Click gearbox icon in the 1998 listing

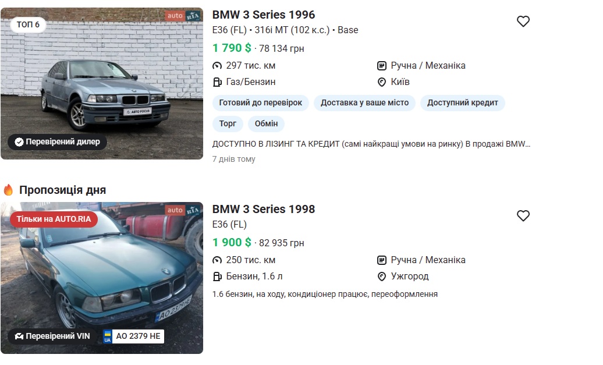tap(382, 260)
